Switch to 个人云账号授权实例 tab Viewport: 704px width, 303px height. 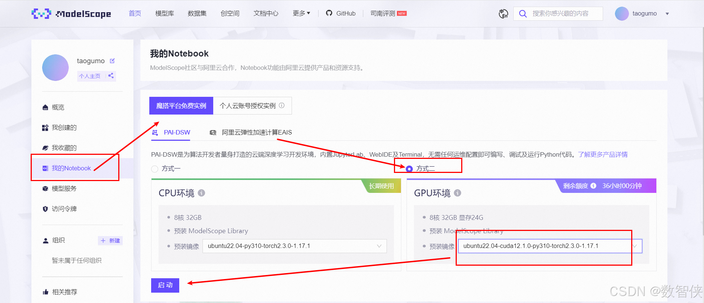252,106
